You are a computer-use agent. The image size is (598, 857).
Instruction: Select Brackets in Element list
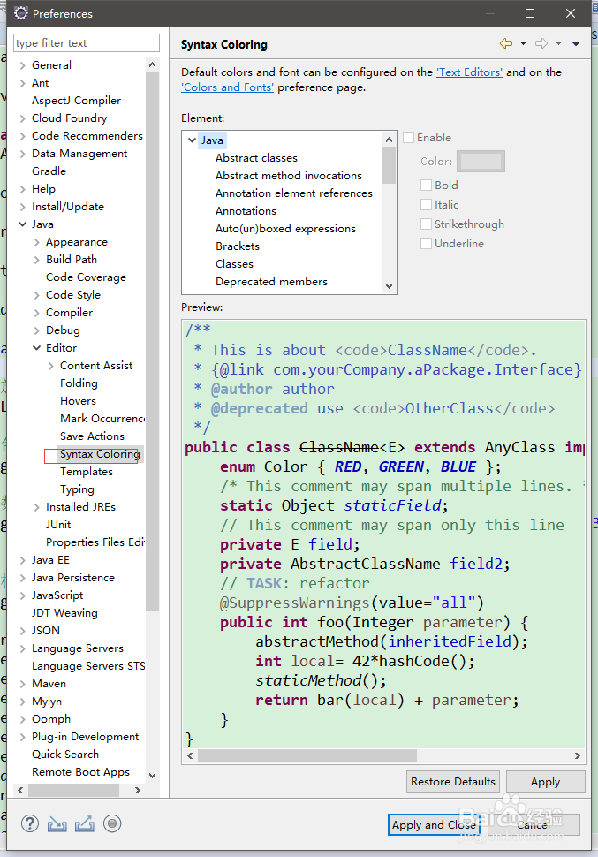tap(238, 246)
